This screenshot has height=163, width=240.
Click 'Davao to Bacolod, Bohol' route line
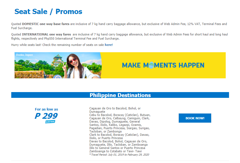pyautogui.click(x=118, y=143)
